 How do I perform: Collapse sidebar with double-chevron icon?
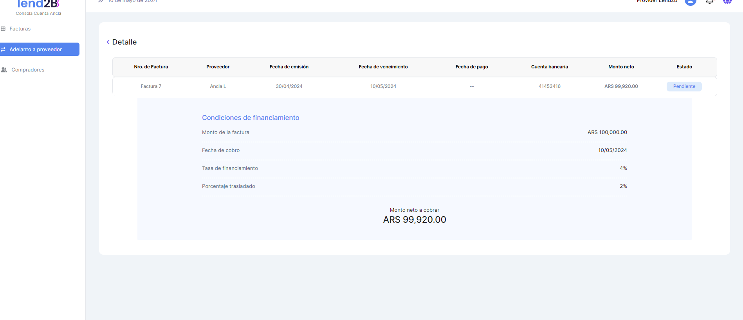(101, 2)
